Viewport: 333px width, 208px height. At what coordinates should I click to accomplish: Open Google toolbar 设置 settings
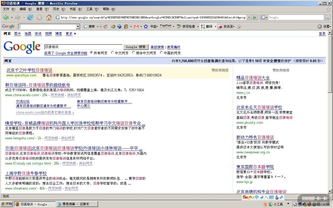pyautogui.click(x=324, y=27)
